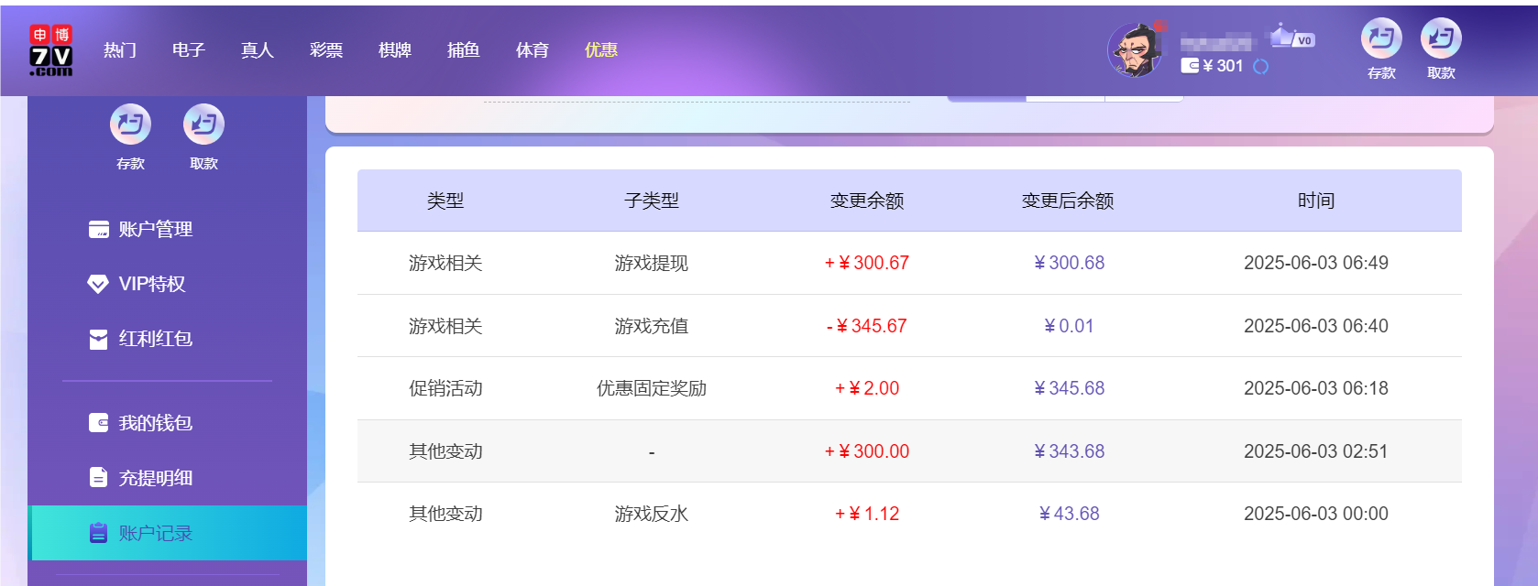Open the 优惠 promotions tab
1538x586 pixels.
pos(601,50)
